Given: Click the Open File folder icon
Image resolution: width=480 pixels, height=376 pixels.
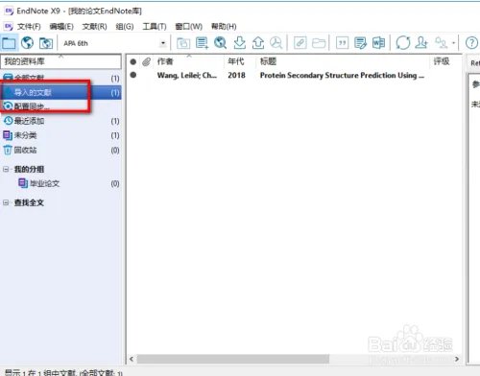Looking at the screenshot, I should pos(319,43).
